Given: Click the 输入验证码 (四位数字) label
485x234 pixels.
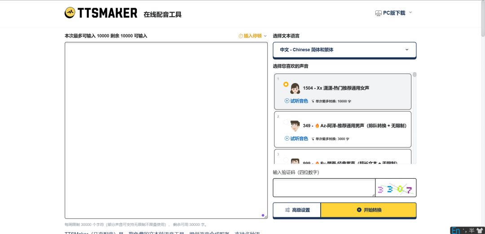Looking at the screenshot, I should (x=296, y=172).
